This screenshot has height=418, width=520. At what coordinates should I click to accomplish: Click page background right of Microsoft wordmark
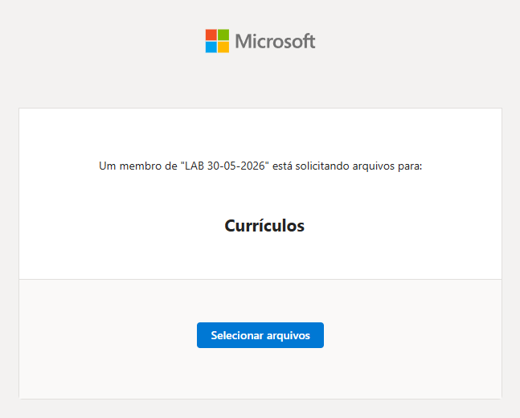coord(418,41)
